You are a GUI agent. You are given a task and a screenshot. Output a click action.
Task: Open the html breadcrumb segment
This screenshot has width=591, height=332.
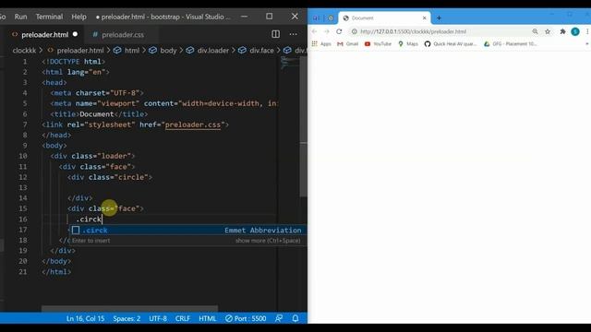(131, 50)
